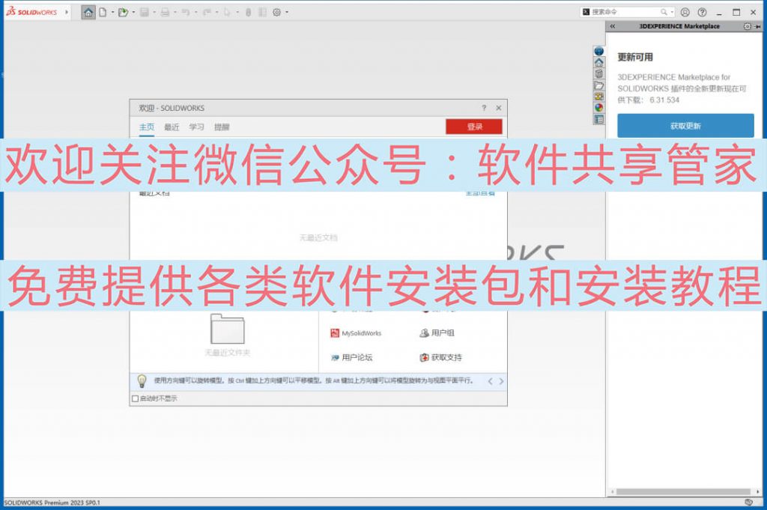Screen dimensions: 767x510
Task: Expand the Save dropdown arrow
Action: 154,12
